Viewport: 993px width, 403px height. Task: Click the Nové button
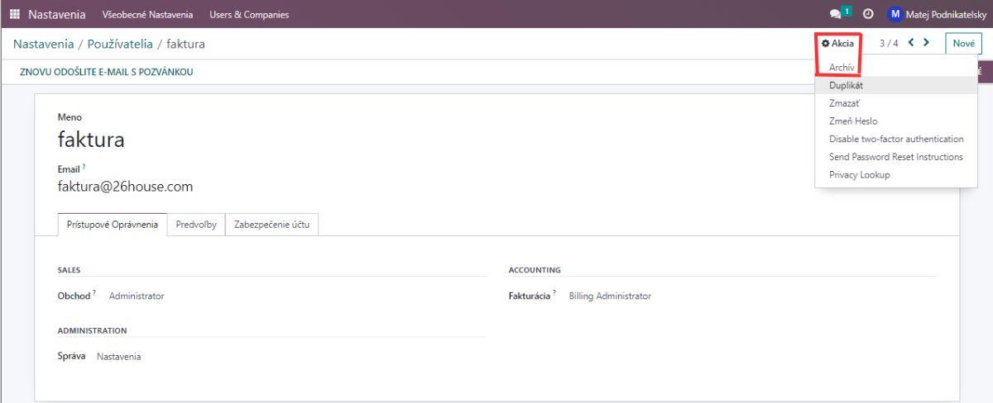click(963, 43)
